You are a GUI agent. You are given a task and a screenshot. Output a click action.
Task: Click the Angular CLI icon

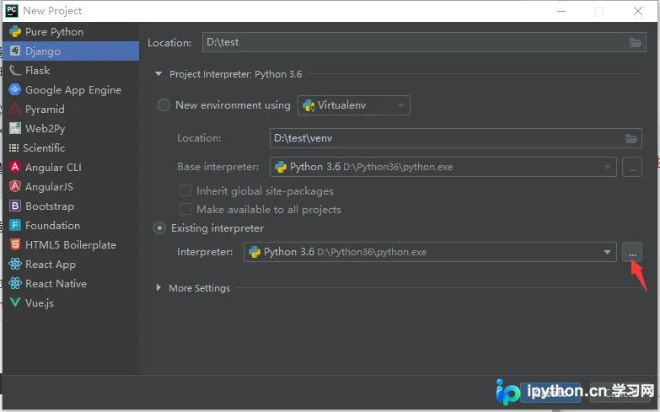point(15,167)
